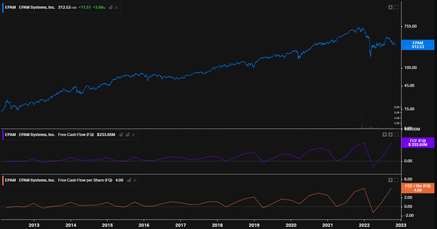The width and height of the screenshot is (437, 229).
Task: Click the 2013 label on the time axis
Action: [x=34, y=225]
